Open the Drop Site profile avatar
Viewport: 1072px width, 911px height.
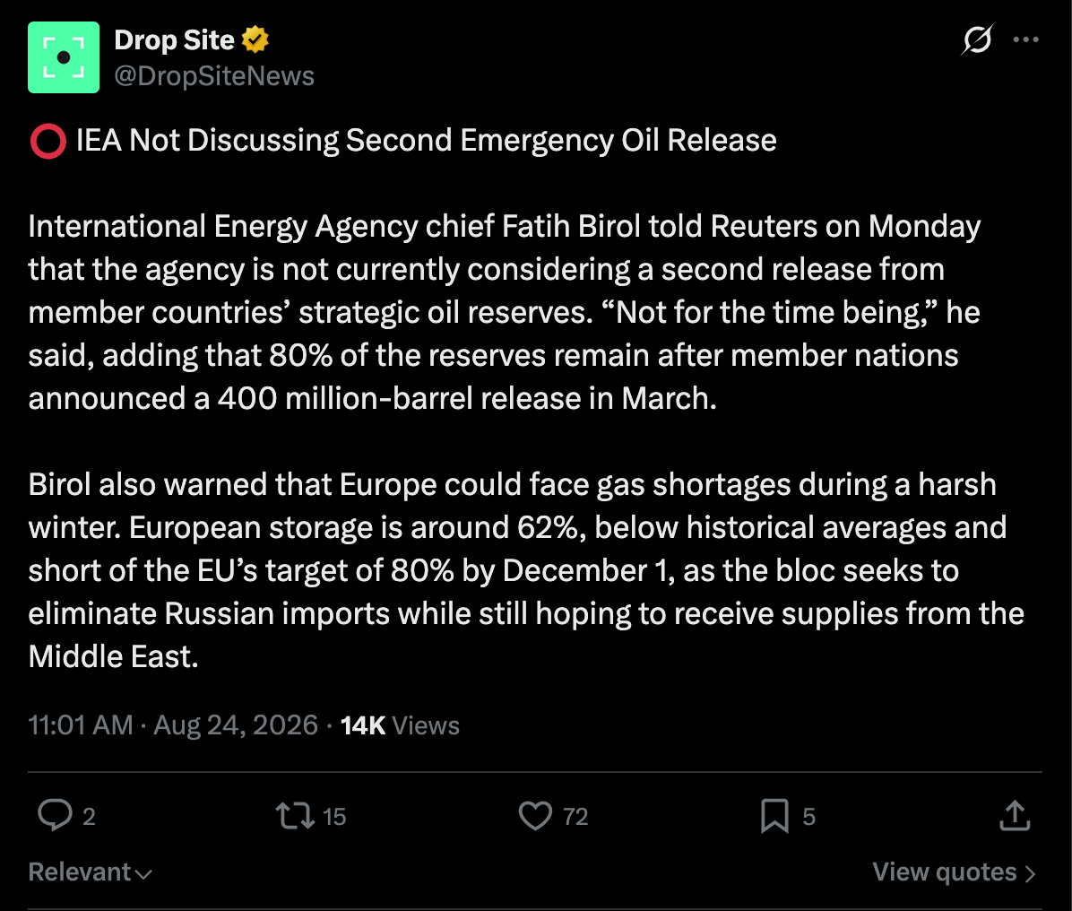(64, 57)
